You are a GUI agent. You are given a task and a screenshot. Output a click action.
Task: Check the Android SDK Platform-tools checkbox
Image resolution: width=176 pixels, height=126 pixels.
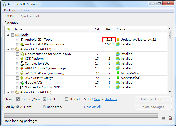17,44
